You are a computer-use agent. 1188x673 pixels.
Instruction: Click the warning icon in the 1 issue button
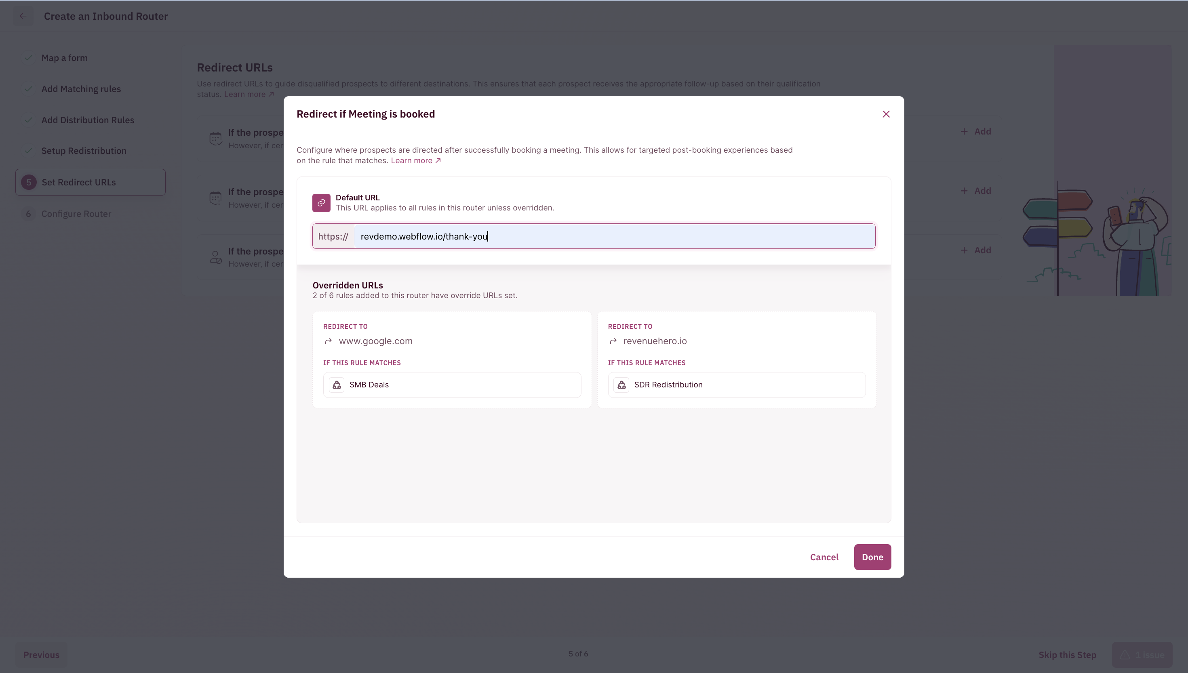1125,655
